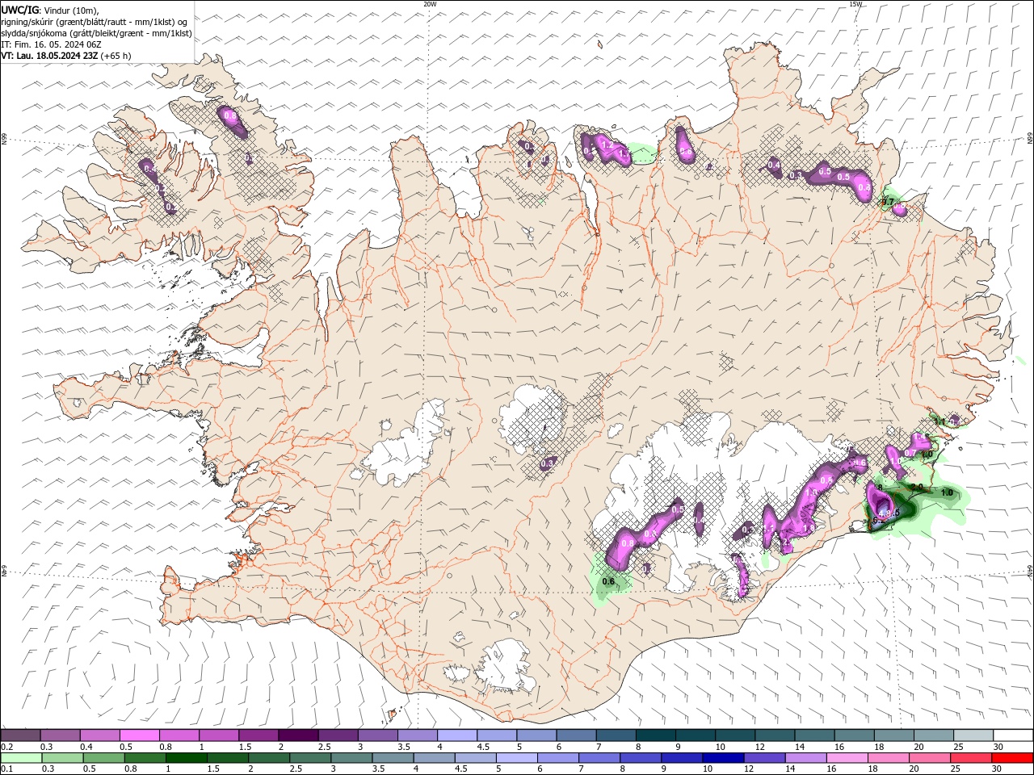The width and height of the screenshot is (1034, 775).
Task: Select the pale green 0.1 swatch in lower legend
Action: click(22, 757)
